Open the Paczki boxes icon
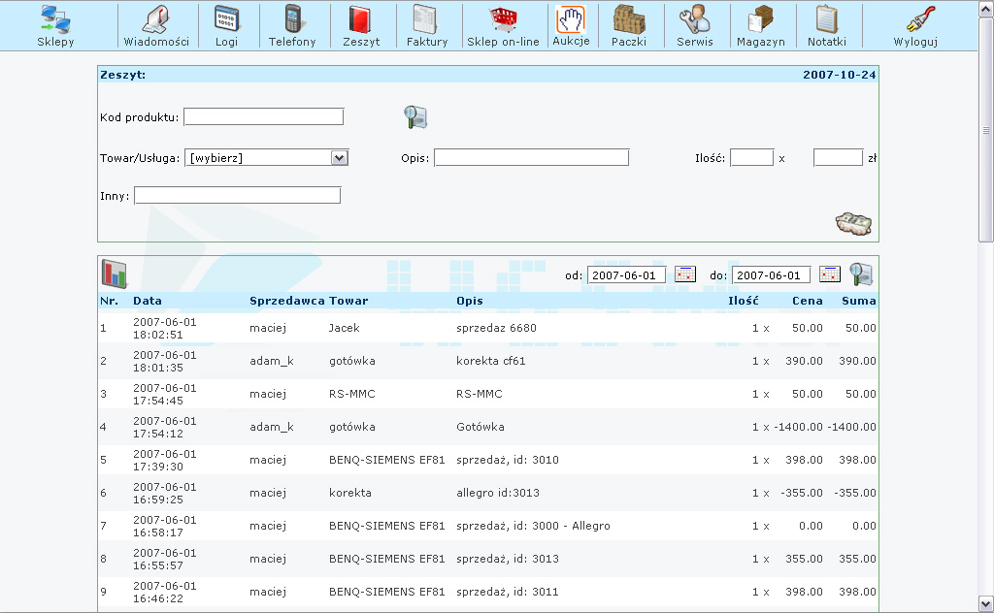The height and width of the screenshot is (613, 994). coord(629,19)
